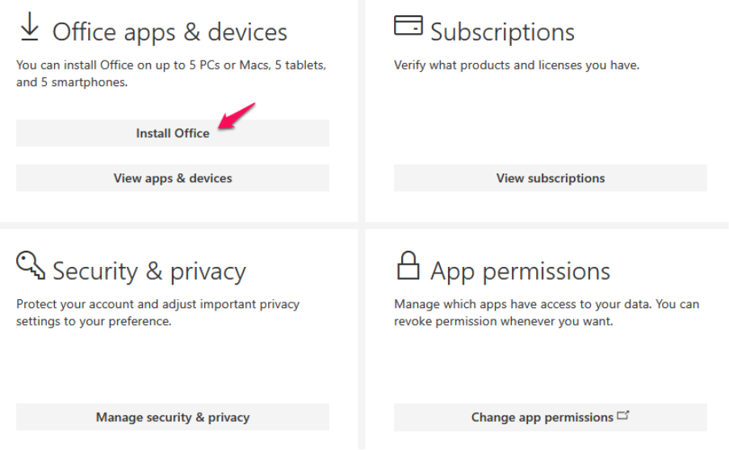Viewport: 729px width, 450px height.
Task: Select Manage security & privacy
Action: click(x=173, y=417)
